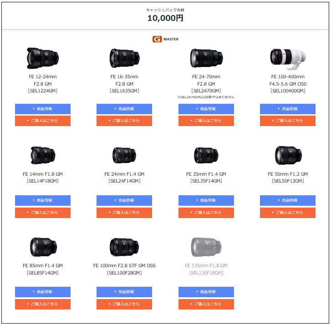Click ご購入はこちら for FE 85mm F1.4 GM
Viewport: 331px width, 325px height.
click(x=43, y=304)
